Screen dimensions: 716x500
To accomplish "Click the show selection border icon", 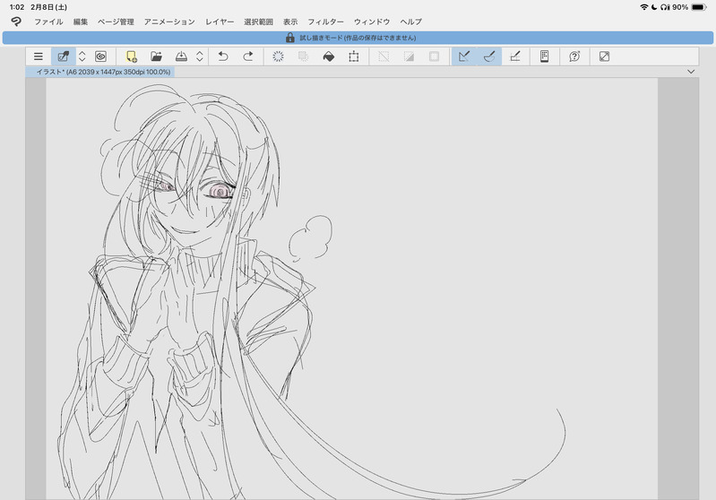I will point(434,56).
